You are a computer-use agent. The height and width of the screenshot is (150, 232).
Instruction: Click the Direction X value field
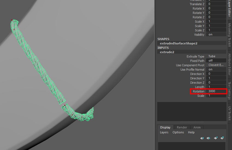pos(216,74)
